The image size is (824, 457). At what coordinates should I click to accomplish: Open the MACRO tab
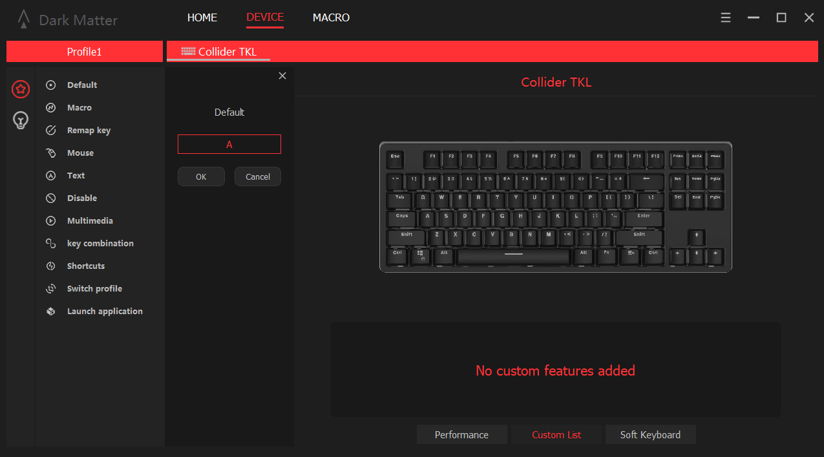[x=331, y=17]
